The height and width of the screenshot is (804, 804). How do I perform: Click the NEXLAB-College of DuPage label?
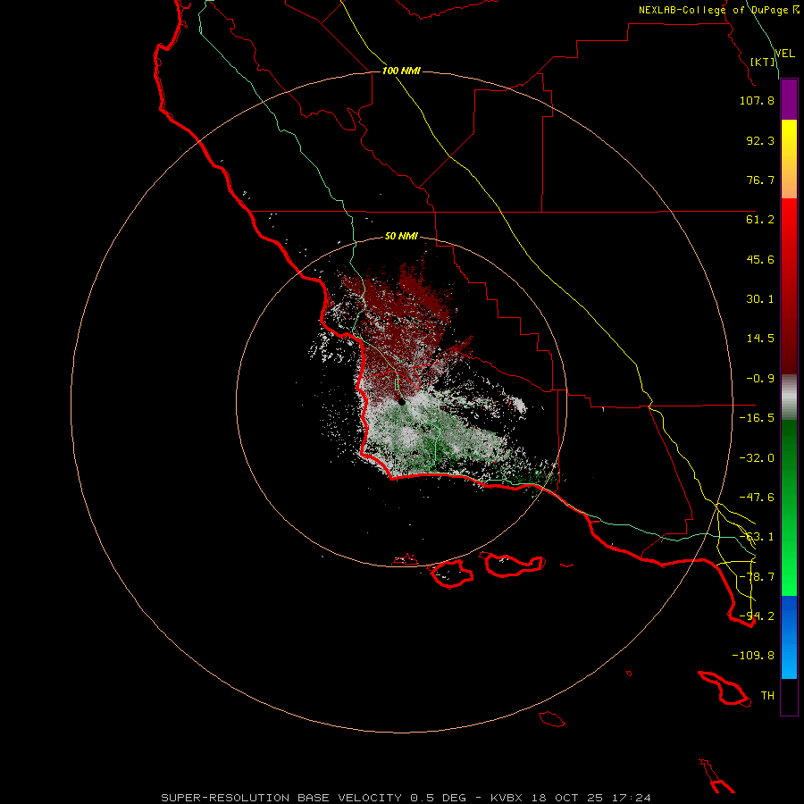(x=713, y=10)
